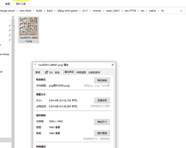Select the 1ee4f241c.489d1.png thumbnail
This screenshot has height=148, width=186.
click(x=29, y=26)
